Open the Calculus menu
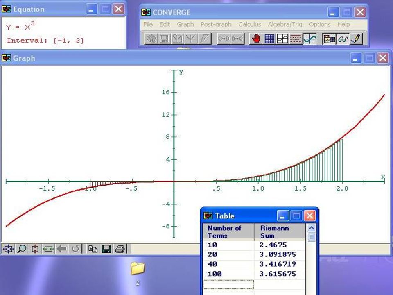 [250, 24]
